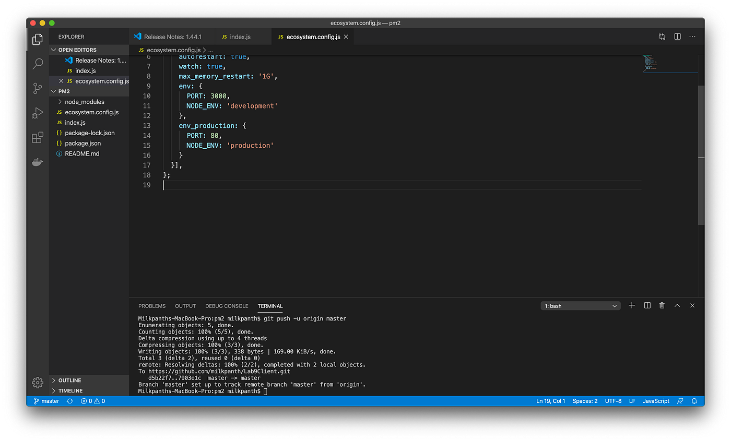Switch to Release Notes: 1.44.1 tab
731x441 pixels.
point(171,37)
